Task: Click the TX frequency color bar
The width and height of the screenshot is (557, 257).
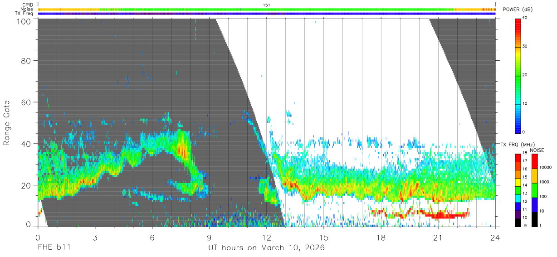Action: click(x=518, y=190)
